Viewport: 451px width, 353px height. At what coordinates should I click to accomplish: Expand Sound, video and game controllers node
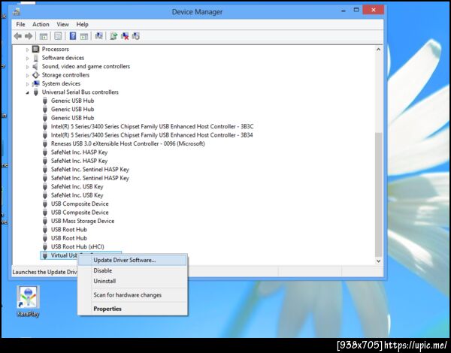click(28, 67)
